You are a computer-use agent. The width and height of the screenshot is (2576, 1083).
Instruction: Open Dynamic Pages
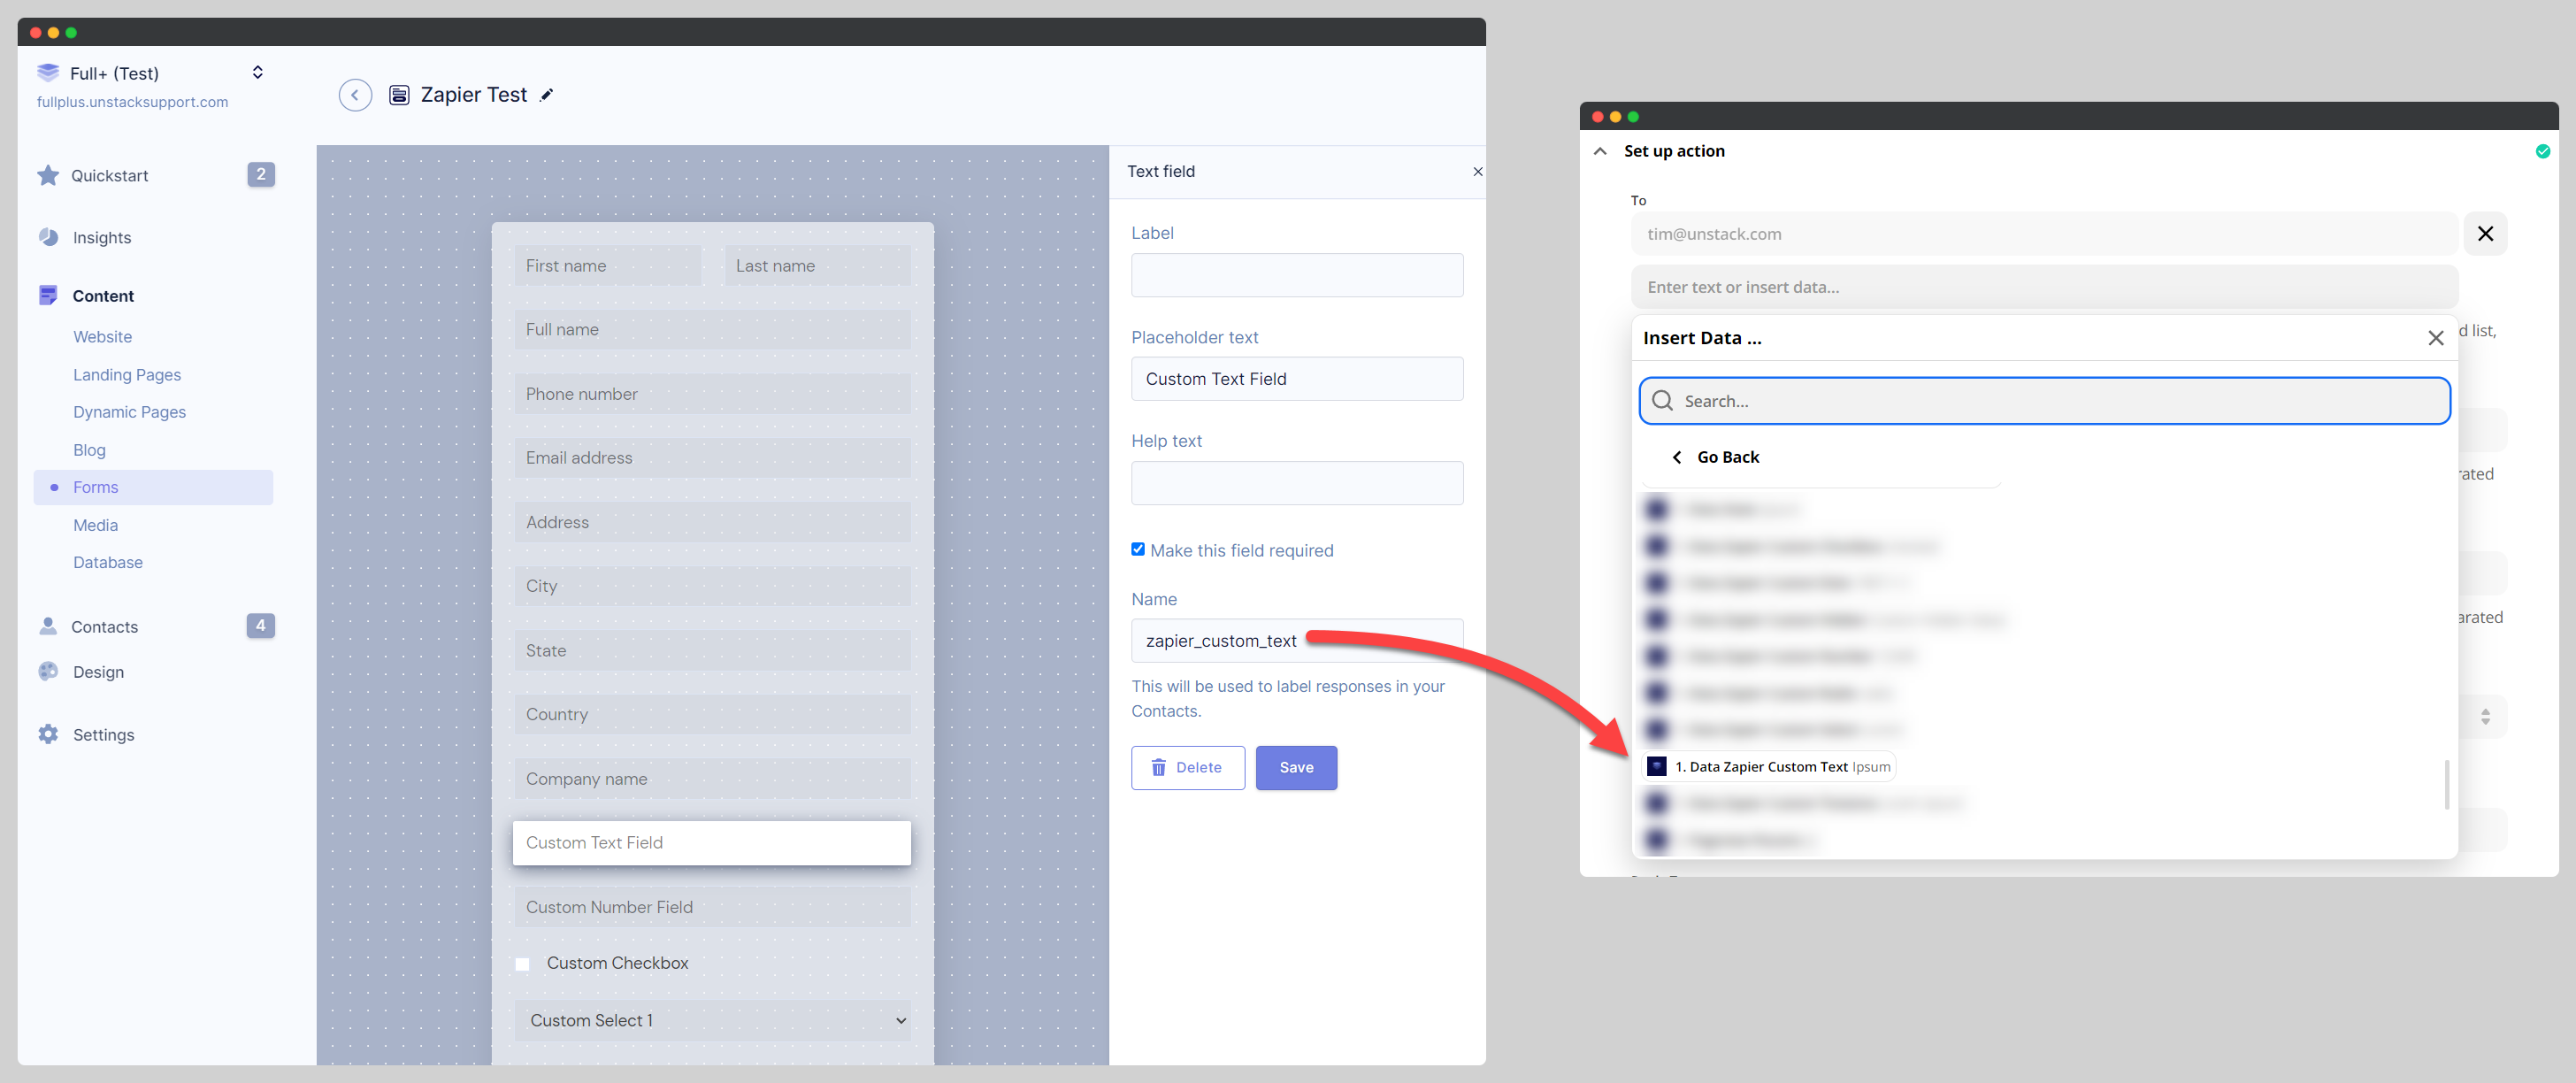coord(129,412)
